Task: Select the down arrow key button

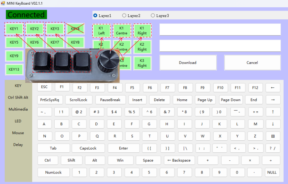Action: pyautogui.click(x=273, y=124)
